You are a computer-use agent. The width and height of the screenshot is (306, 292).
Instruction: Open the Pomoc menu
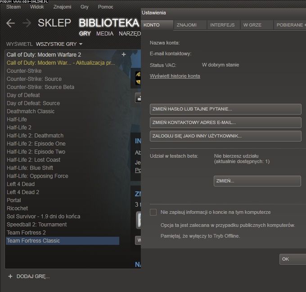pos(105,7)
